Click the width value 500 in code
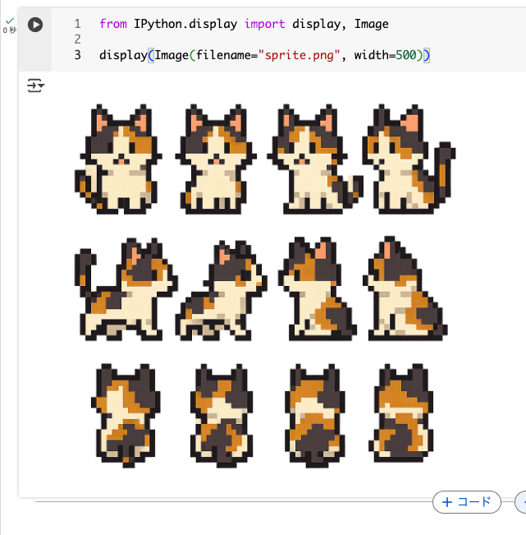Image resolution: width=526 pixels, height=535 pixels. [x=405, y=55]
